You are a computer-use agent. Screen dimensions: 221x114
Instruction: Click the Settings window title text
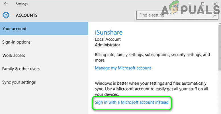[x=22, y=4]
